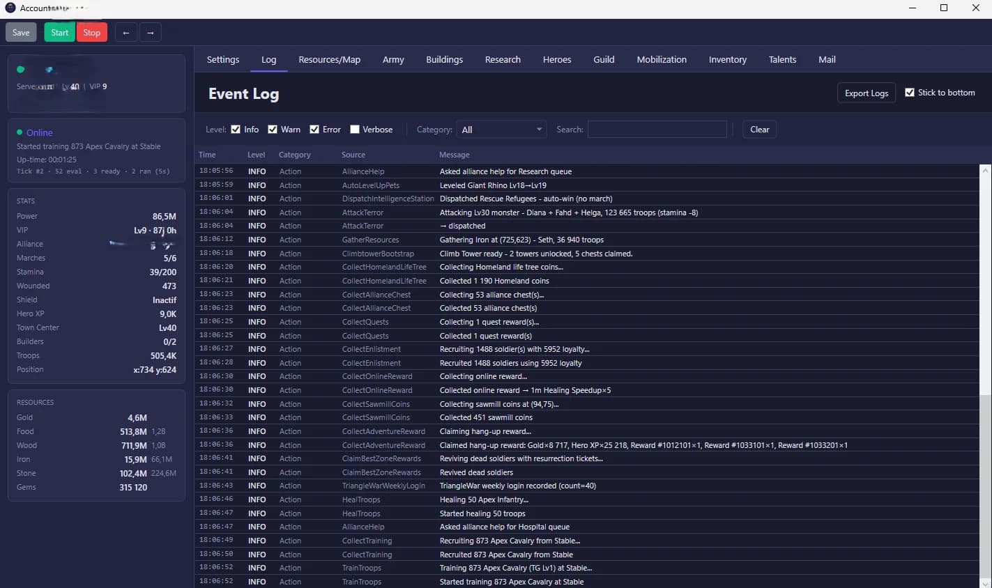Click 'Recruited 1488 soldiers using 5952 loyalty' row
Viewport: 992px width, 588px height.
(587, 363)
